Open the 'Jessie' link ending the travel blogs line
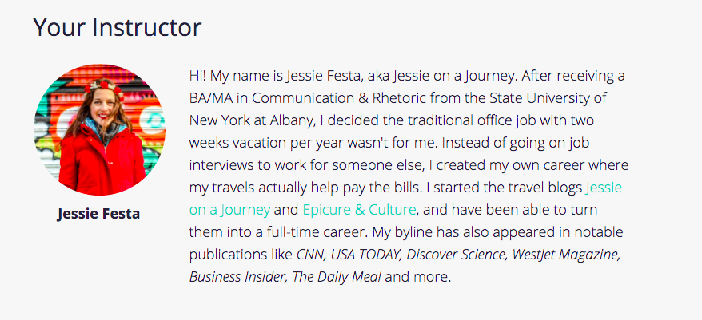This screenshot has height=320, width=702. (604, 188)
